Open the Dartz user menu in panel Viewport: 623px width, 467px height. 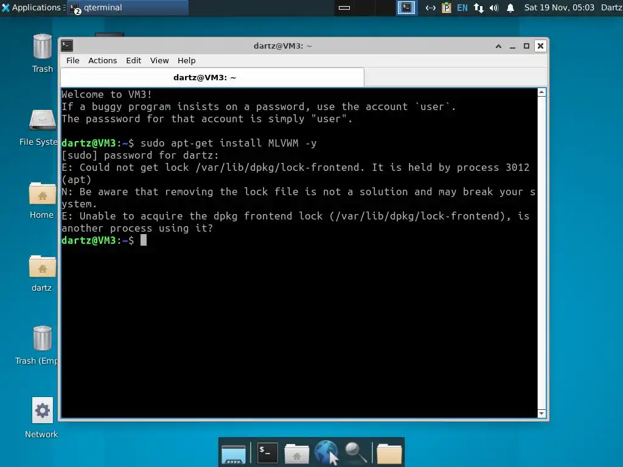[611, 7]
